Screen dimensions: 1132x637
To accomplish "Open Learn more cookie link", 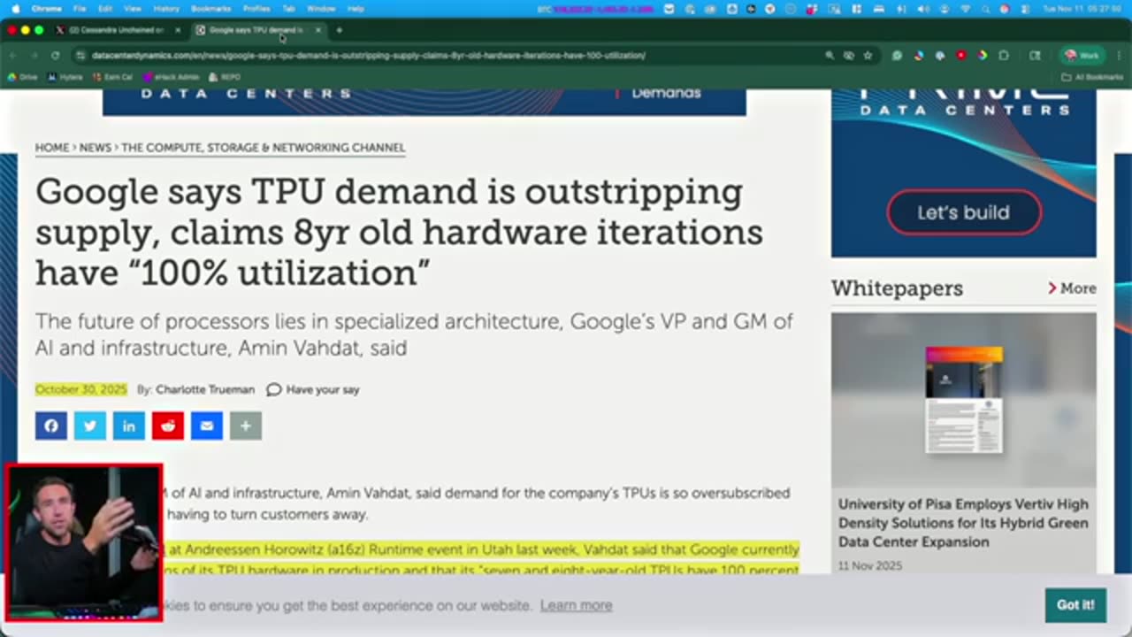I will (576, 605).
